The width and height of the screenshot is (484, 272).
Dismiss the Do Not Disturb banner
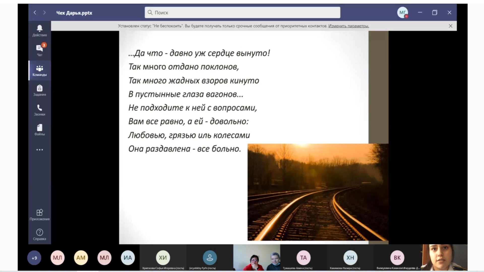[x=450, y=26]
